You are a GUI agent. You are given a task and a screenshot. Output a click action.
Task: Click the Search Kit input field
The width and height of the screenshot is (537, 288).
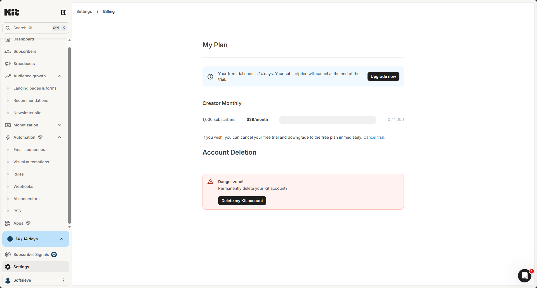[36, 28]
